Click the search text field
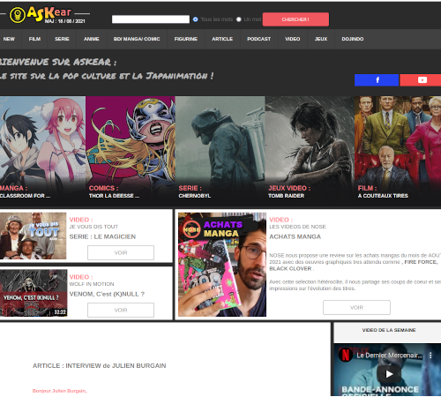 [x=151, y=19]
